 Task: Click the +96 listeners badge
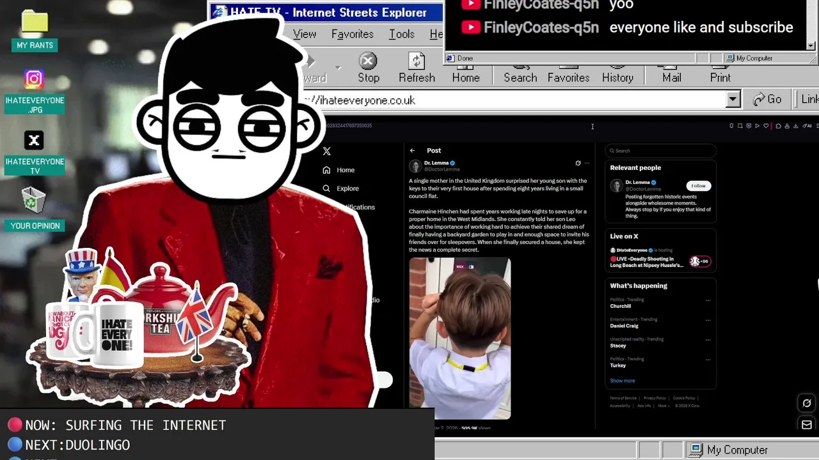699,261
